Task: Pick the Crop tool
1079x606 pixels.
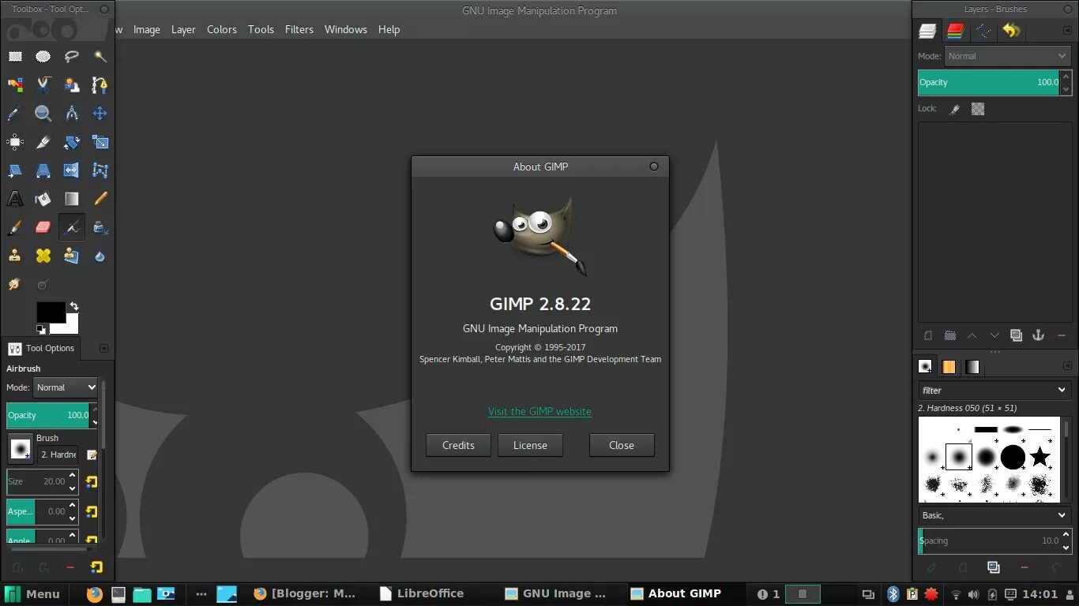Action: 43,142
